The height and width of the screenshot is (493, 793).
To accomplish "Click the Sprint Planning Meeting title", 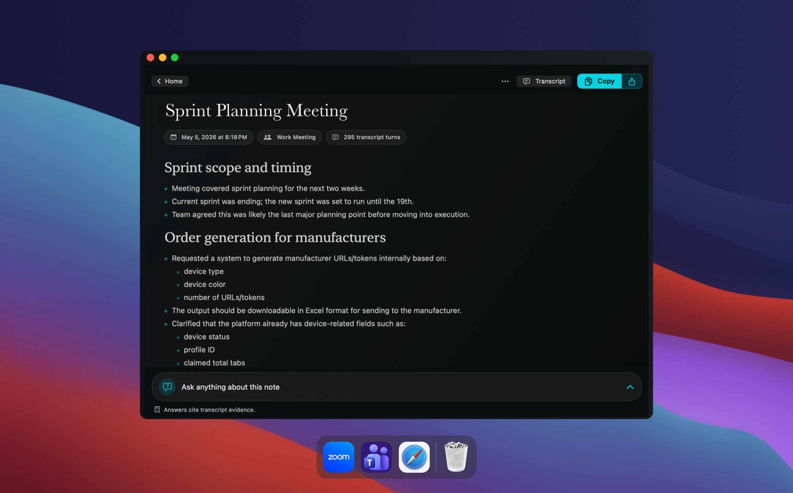I will (x=256, y=111).
